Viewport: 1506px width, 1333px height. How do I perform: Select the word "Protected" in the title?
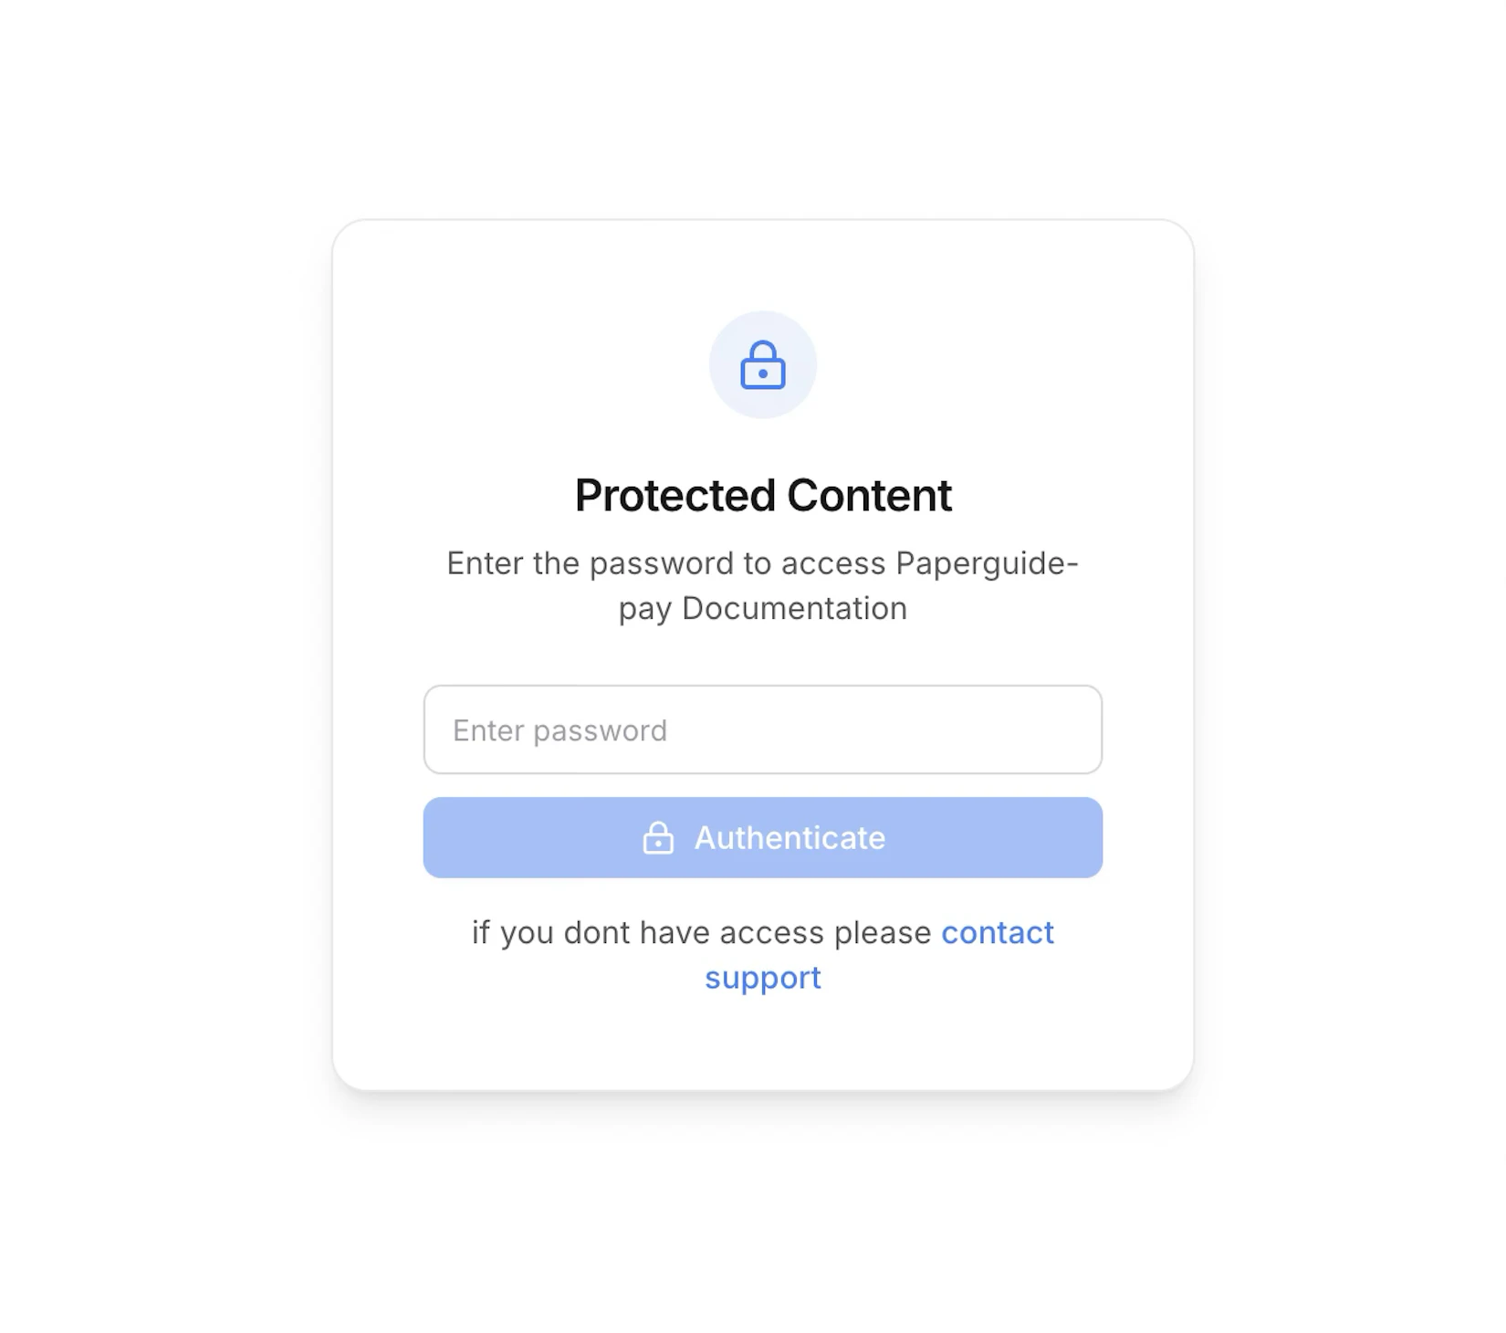(x=675, y=495)
